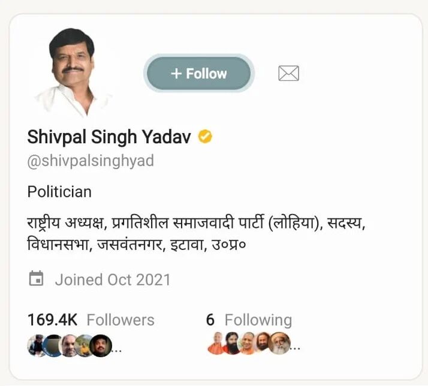Click the calendar icon beside Joined date

click(37, 279)
